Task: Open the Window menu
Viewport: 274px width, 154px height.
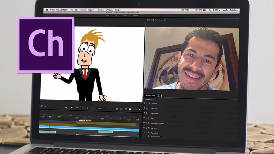Action: (x=109, y=10)
